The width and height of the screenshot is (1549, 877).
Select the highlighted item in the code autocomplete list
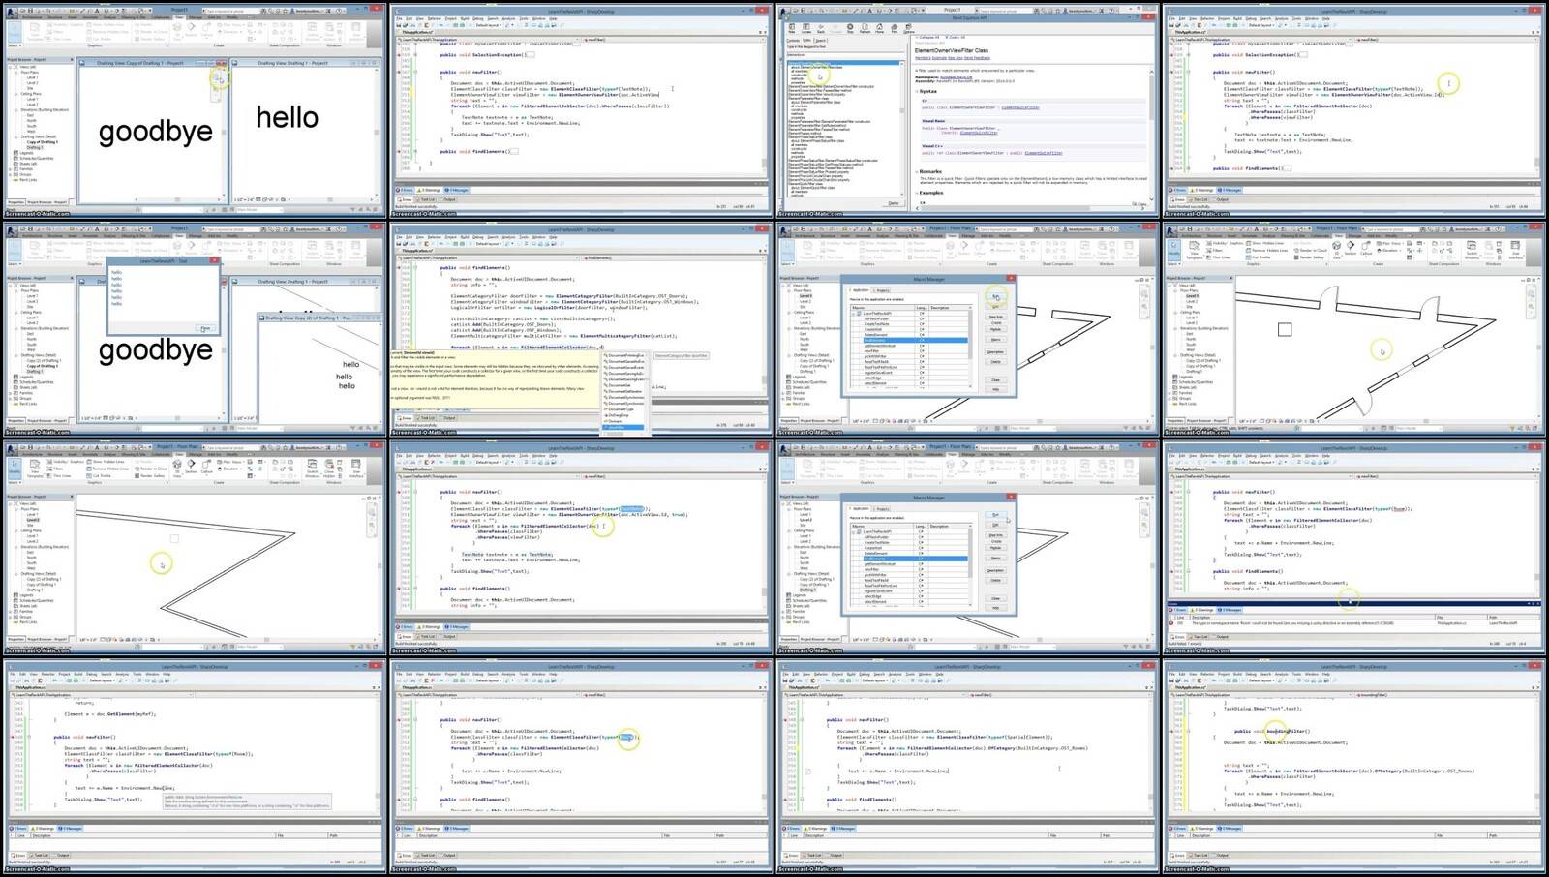[624, 427]
